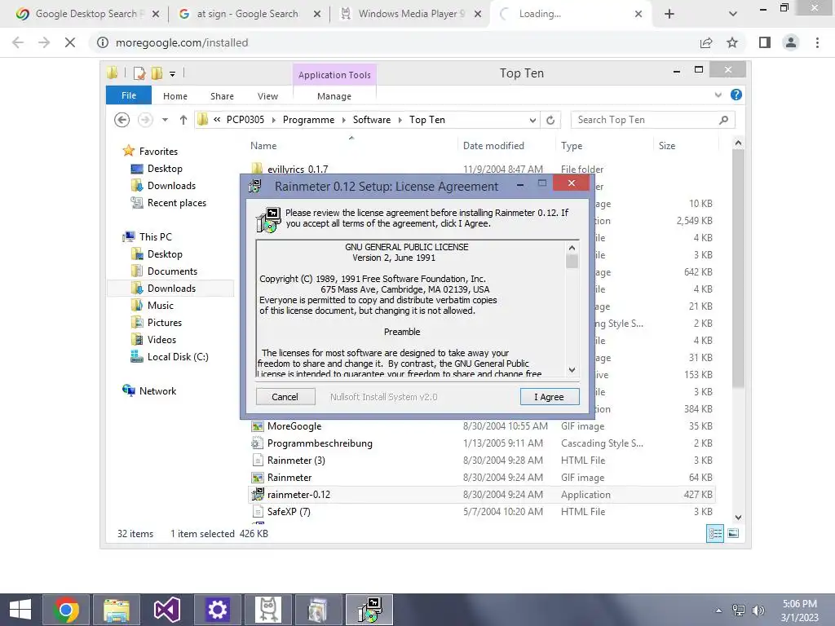The height and width of the screenshot is (626, 835).
Task: Click the license text scrollbar up arrow
Action: [x=572, y=248]
